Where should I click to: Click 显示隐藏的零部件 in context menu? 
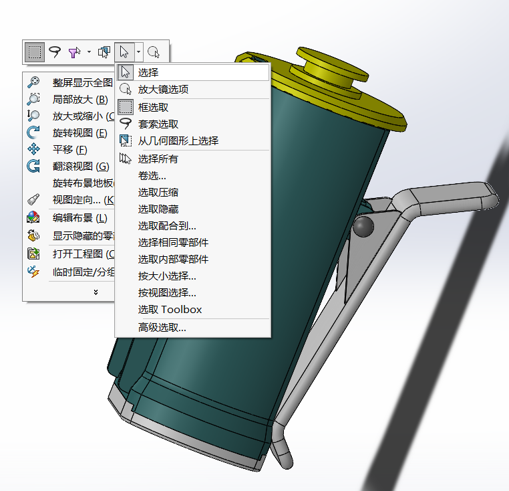83,235
